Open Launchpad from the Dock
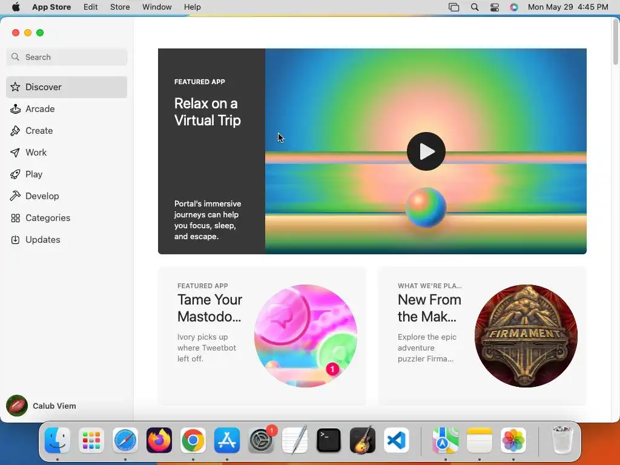 coord(91,440)
